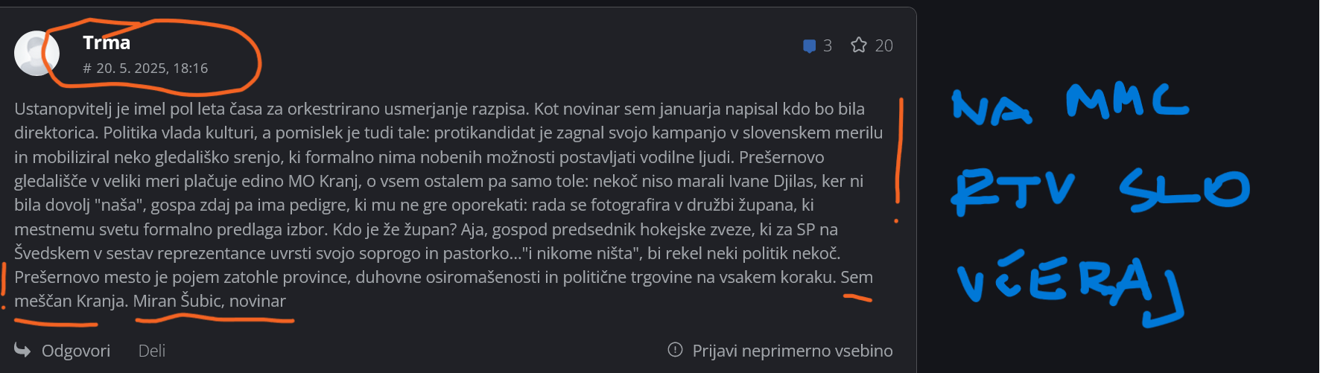1320x373 pixels.
Task: Click the blue comment bubble icon
Action: pos(810,46)
